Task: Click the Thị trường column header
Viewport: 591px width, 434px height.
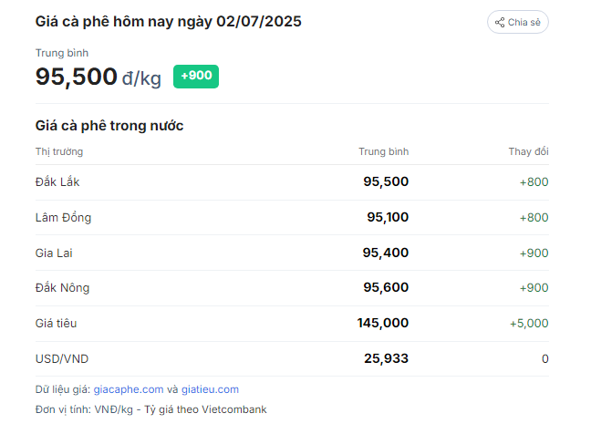Action: click(59, 151)
